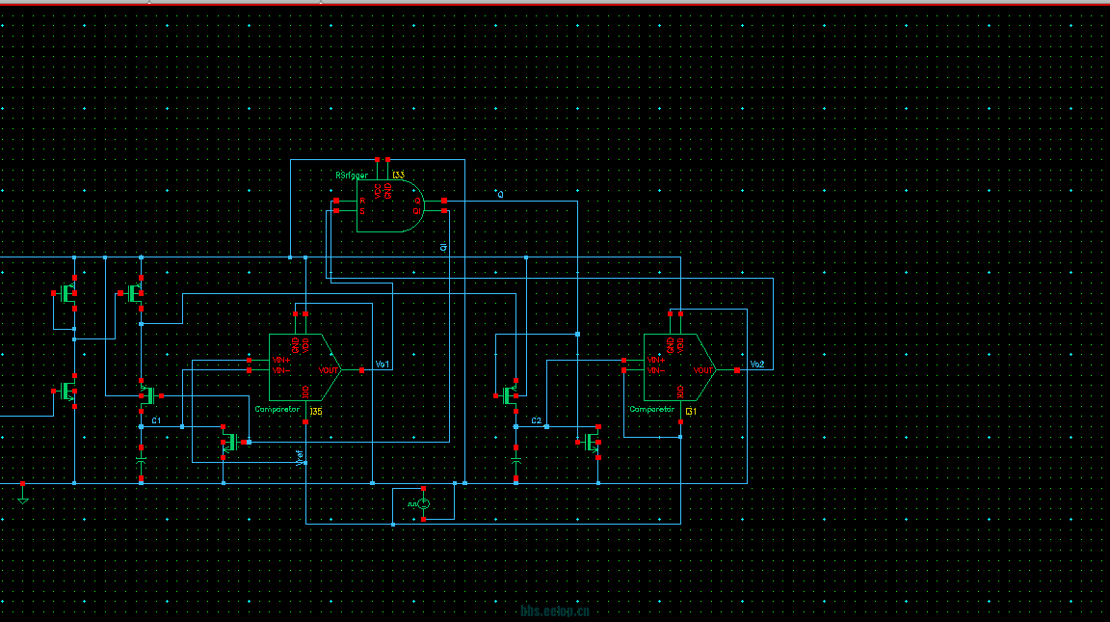This screenshot has height=622, width=1110.
Task: Click the VIN+ pin of comparator I31
Action: (623, 361)
